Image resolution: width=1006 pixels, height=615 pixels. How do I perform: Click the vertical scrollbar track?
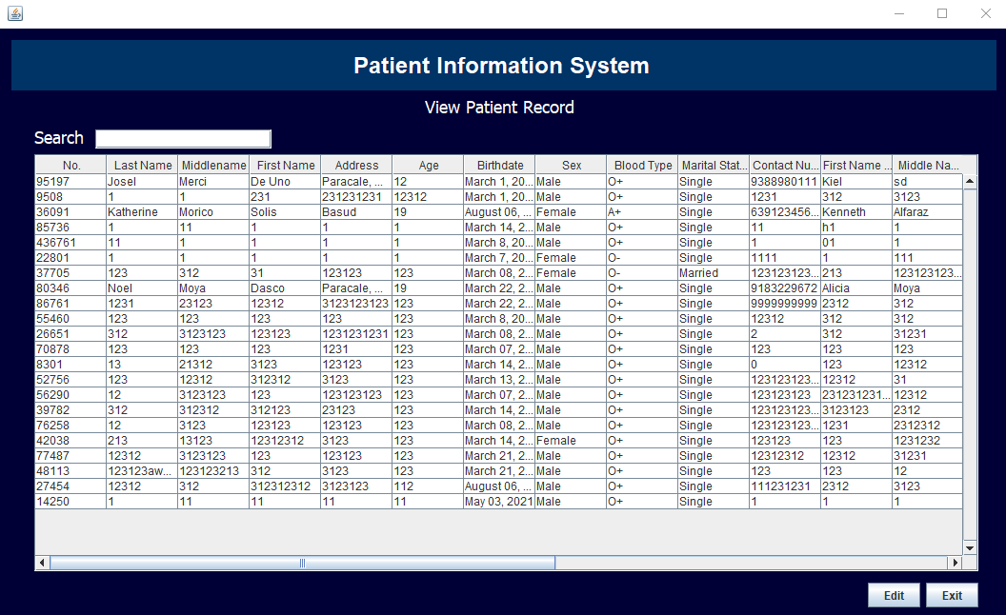pyautogui.click(x=970, y=381)
